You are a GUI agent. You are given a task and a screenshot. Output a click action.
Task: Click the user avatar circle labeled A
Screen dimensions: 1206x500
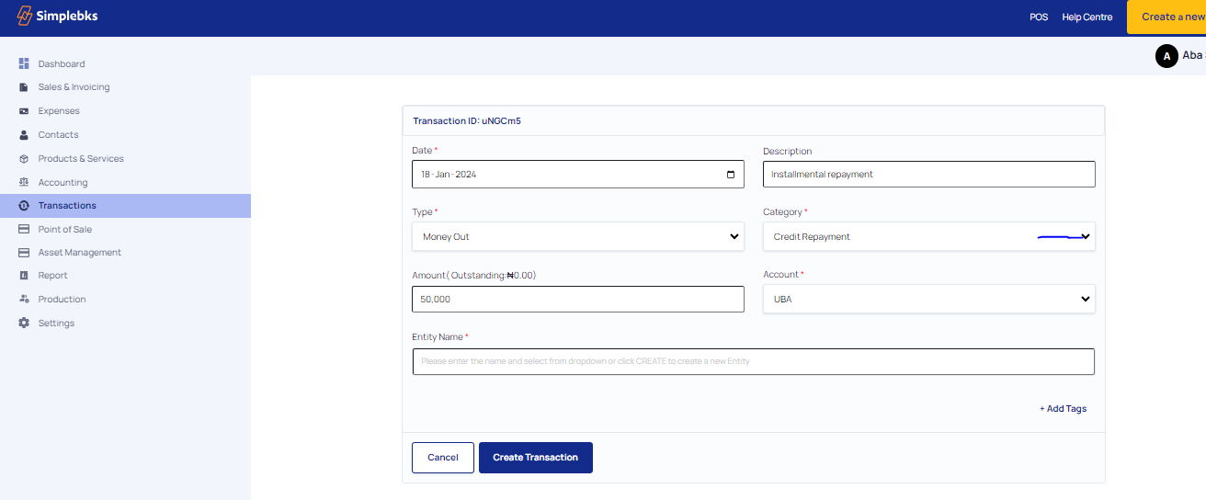(x=1166, y=56)
